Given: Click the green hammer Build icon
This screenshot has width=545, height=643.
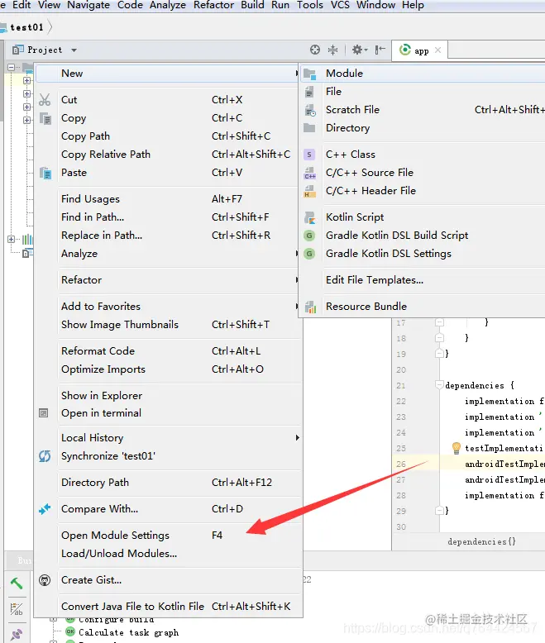Looking at the screenshot, I should (x=17, y=583).
